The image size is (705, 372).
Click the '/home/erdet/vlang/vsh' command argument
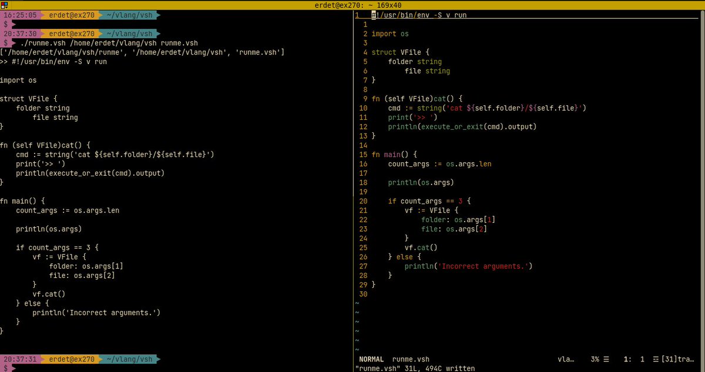tap(113, 43)
